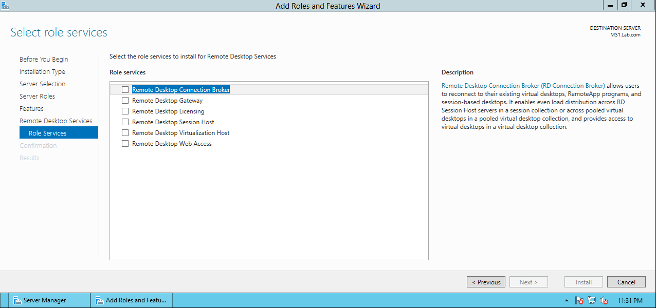This screenshot has width=656, height=308.
Task: Open Action Center flag tray icon
Action: [x=579, y=300]
